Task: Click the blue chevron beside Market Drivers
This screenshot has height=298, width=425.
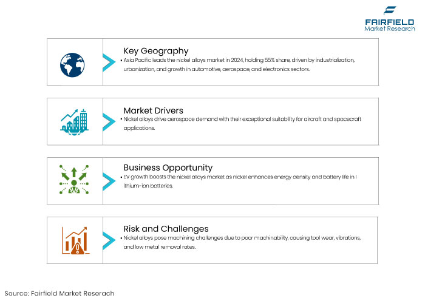Action: [x=109, y=122]
